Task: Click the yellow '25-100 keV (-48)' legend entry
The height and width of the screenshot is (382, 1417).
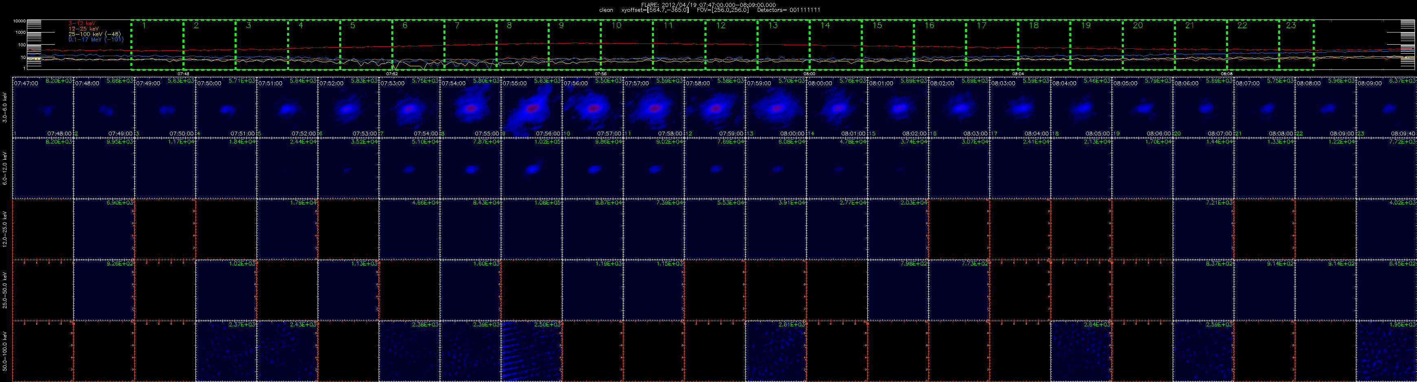Action: [x=94, y=34]
